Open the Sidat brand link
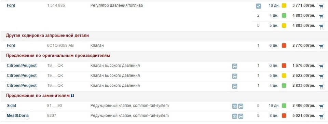Viewport: 328px width, 124px height. coord(12,106)
